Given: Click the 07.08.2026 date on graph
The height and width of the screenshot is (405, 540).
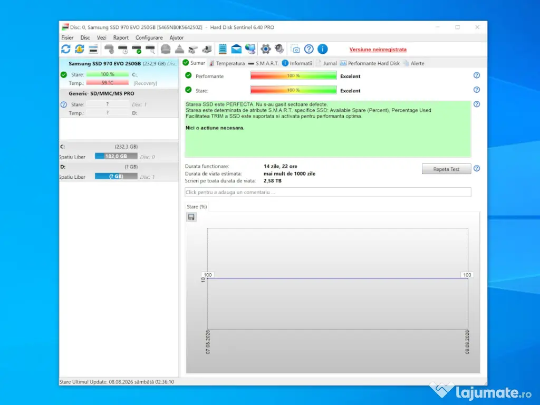Looking at the screenshot, I should tap(208, 342).
